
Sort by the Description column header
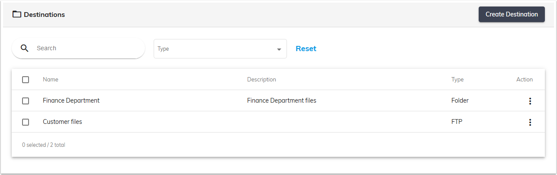tap(261, 80)
